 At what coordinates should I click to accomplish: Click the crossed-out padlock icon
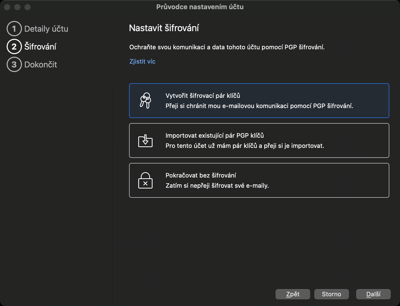145,181
